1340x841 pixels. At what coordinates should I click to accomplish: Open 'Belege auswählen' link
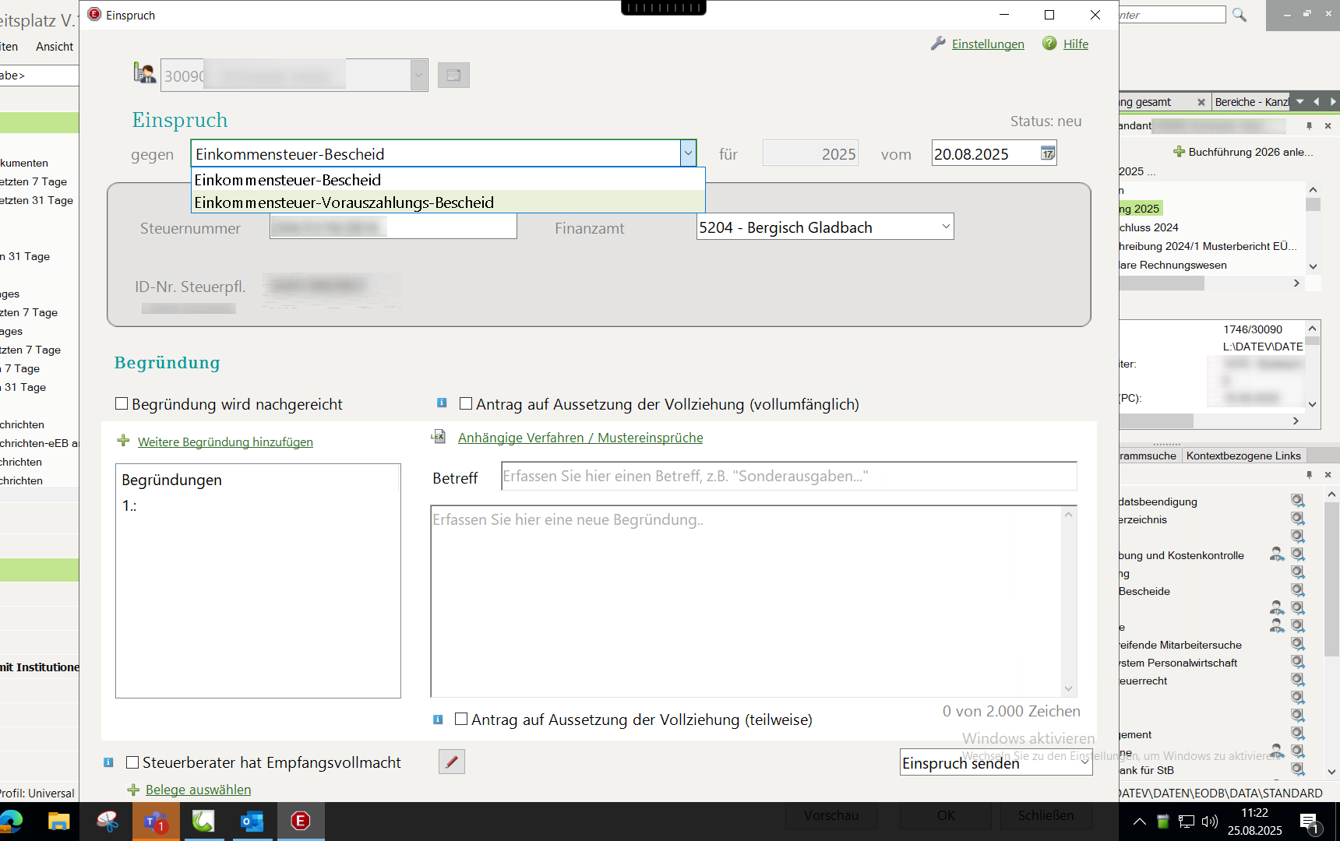[x=198, y=790]
